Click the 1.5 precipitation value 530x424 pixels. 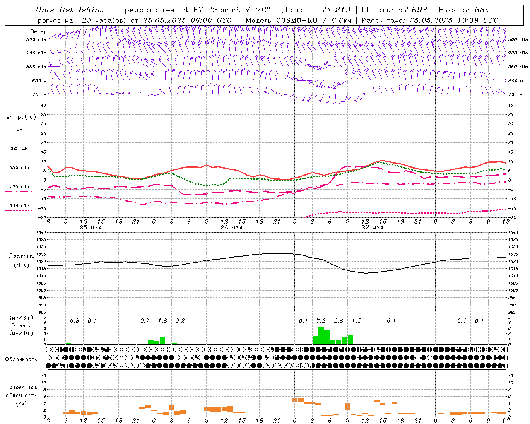tap(356, 320)
